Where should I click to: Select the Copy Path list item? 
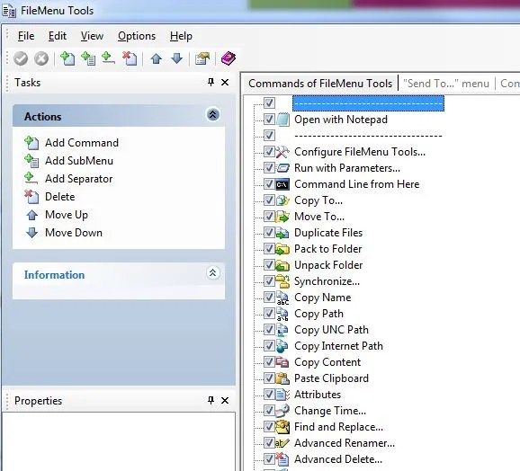(318, 314)
